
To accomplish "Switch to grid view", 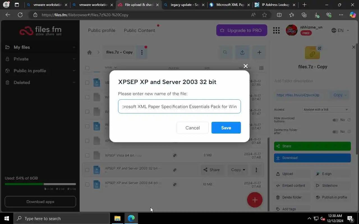I will tap(261, 68).
